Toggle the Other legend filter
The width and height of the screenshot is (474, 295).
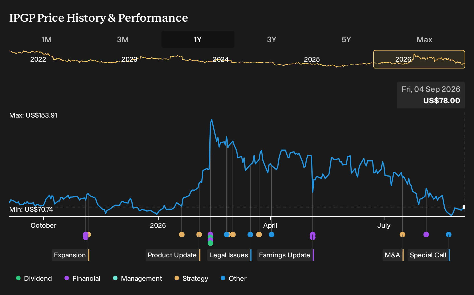point(234,278)
